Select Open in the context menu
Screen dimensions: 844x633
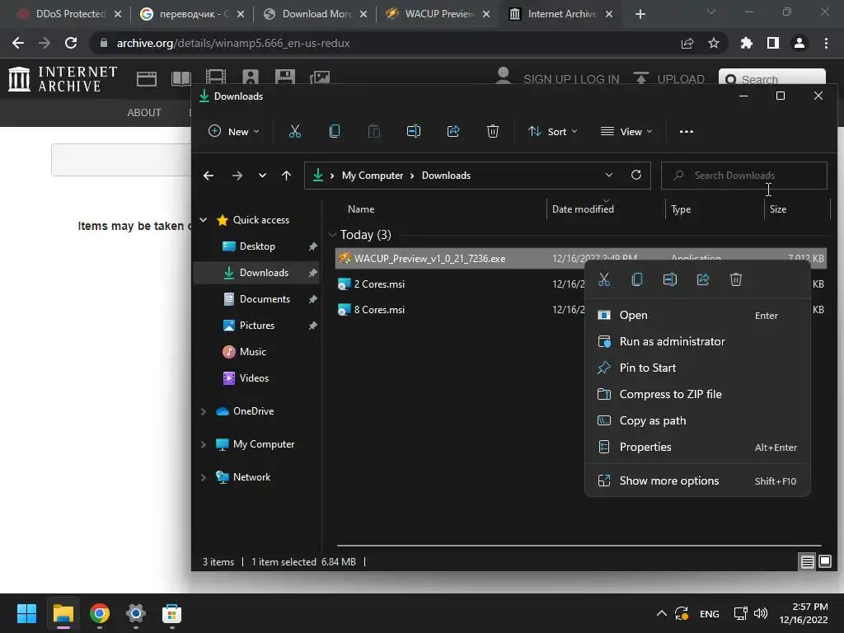(x=697, y=316)
